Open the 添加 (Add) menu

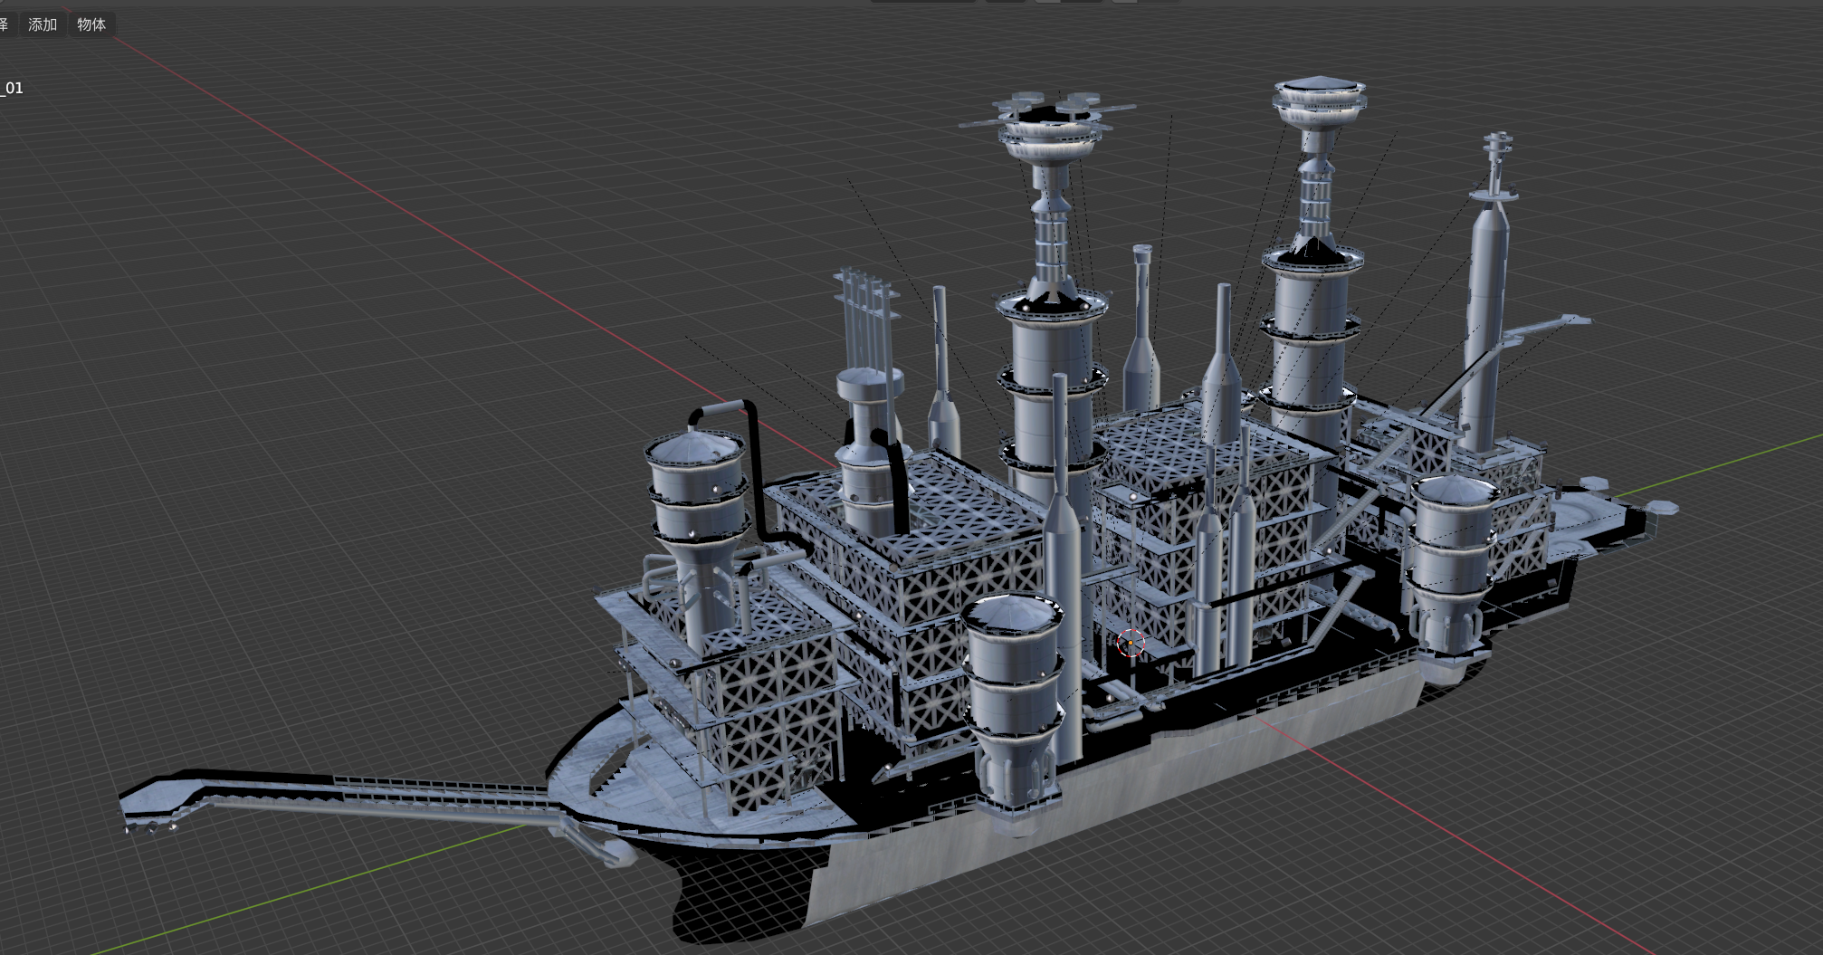tap(43, 24)
